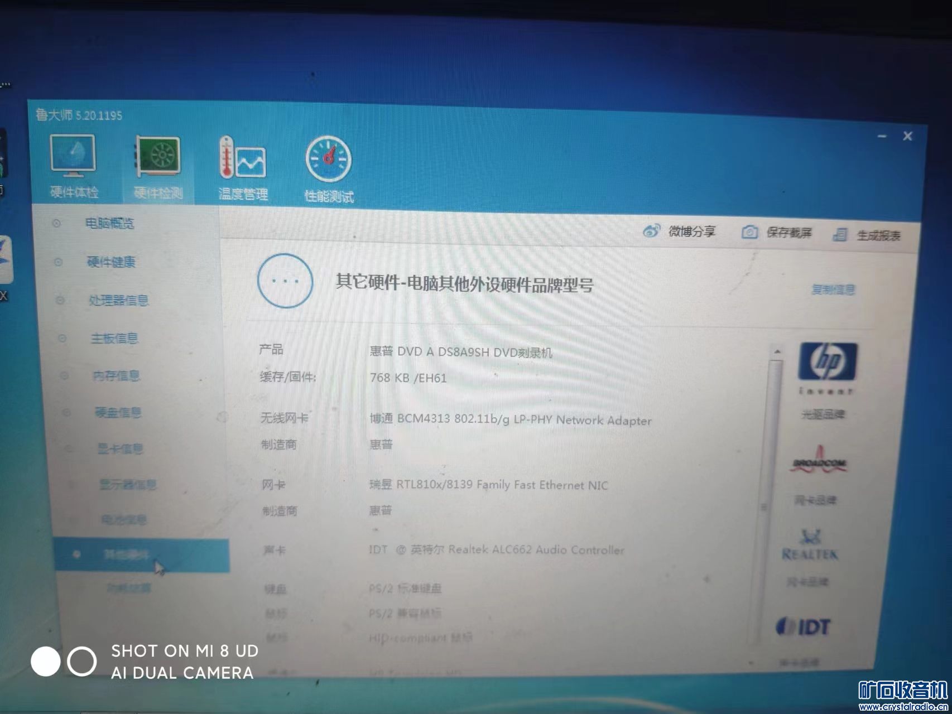
Task: Click 复制信息 copy info link
Action: tap(833, 290)
